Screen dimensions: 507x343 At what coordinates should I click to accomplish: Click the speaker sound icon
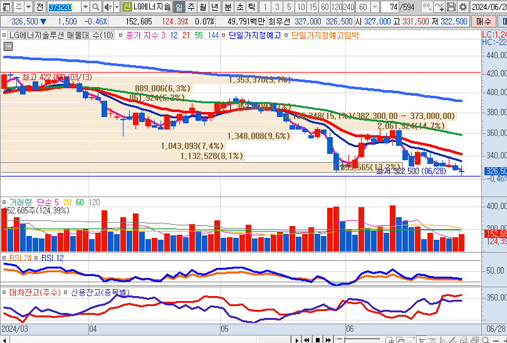(107, 7)
